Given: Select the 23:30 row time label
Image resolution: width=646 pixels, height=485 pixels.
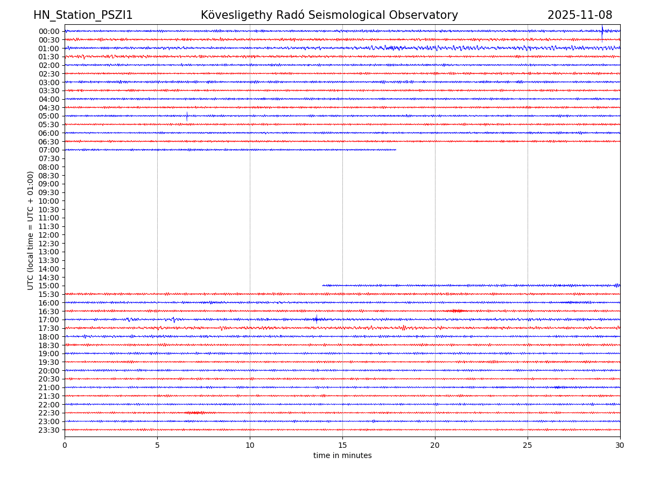Looking at the screenshot, I should click(x=48, y=430).
